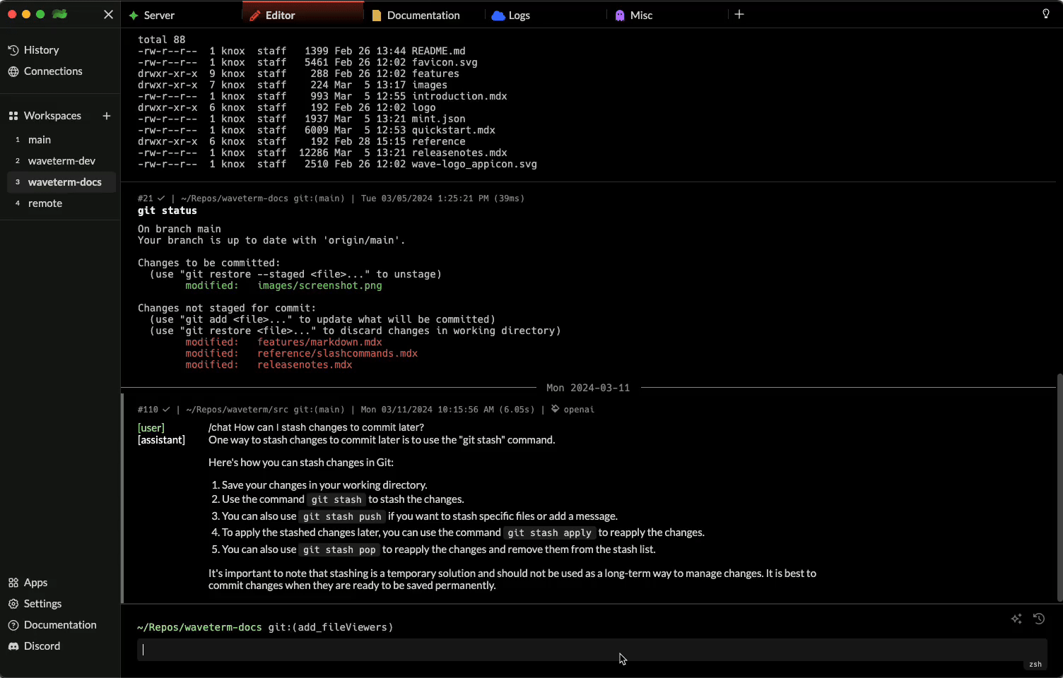This screenshot has width=1063, height=678.
Task: Select the main workspace
Action: 40,140
